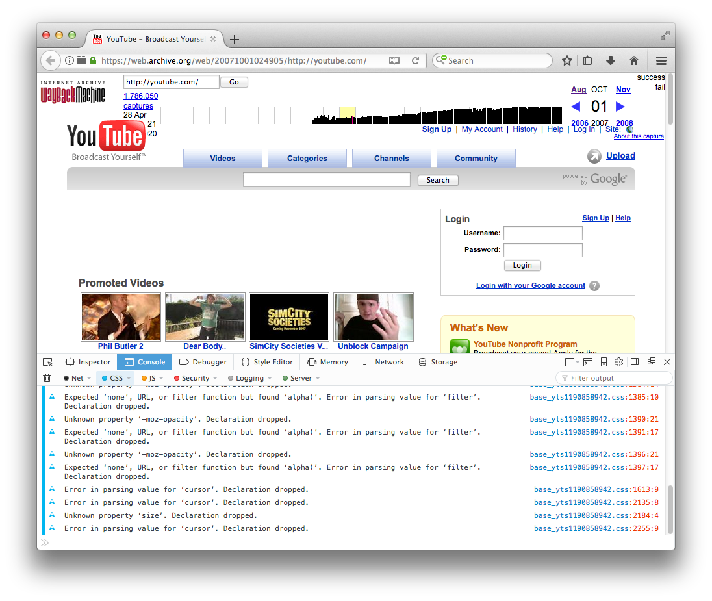Expand the Logging filter dropdown arrow
This screenshot has height=601, width=712.
click(270, 378)
